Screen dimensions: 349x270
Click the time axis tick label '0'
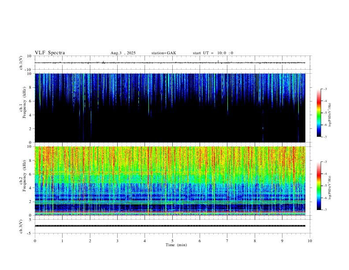(x=35, y=241)
